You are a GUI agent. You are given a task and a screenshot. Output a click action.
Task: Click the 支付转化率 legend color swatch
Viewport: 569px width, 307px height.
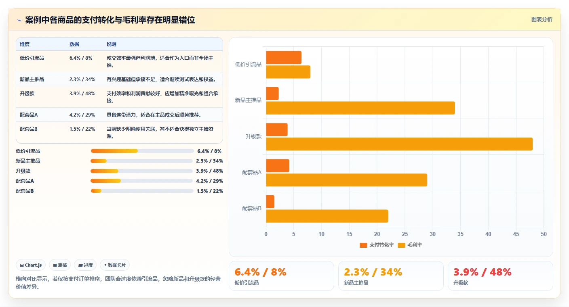coord(363,245)
